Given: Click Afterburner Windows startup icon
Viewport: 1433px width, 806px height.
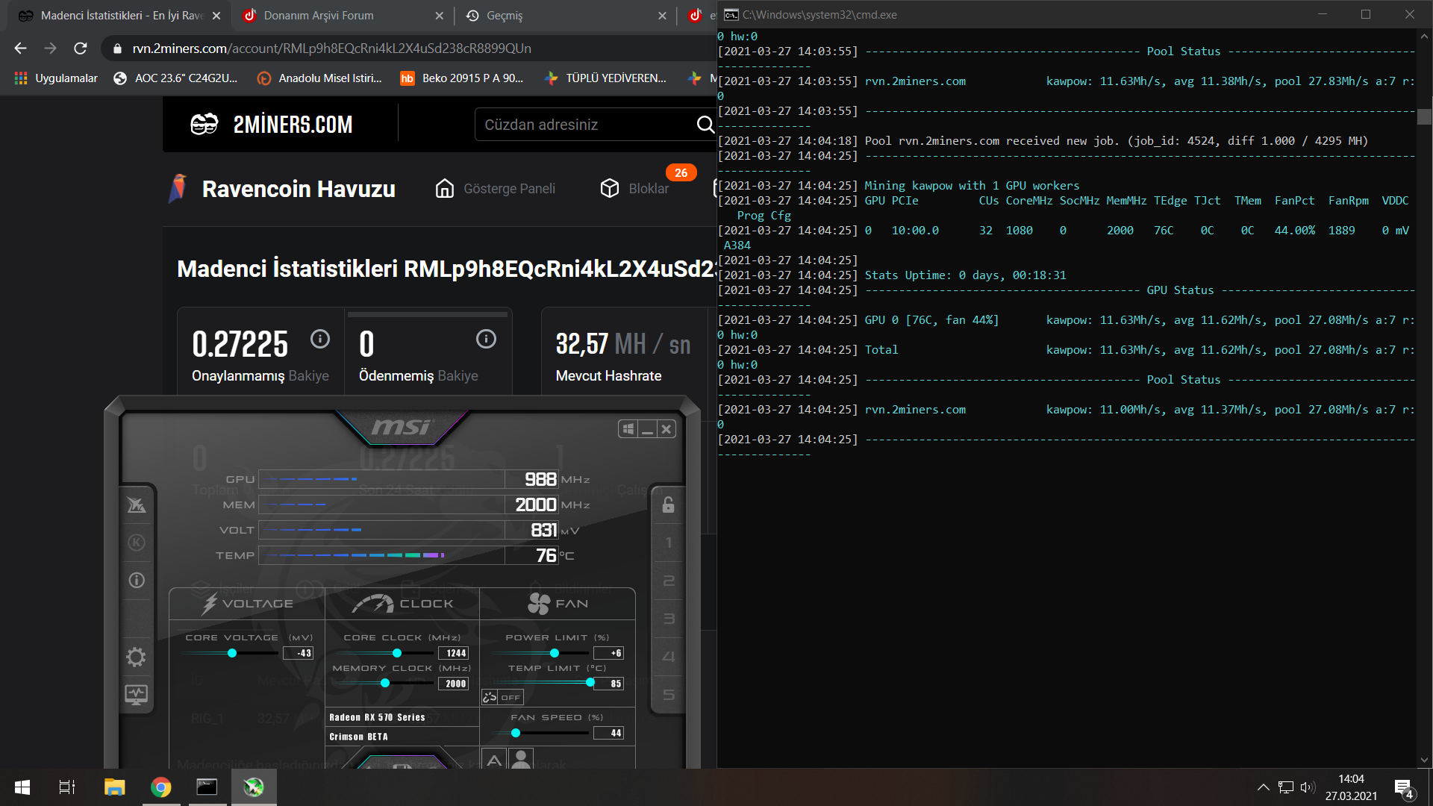Looking at the screenshot, I should [x=628, y=428].
